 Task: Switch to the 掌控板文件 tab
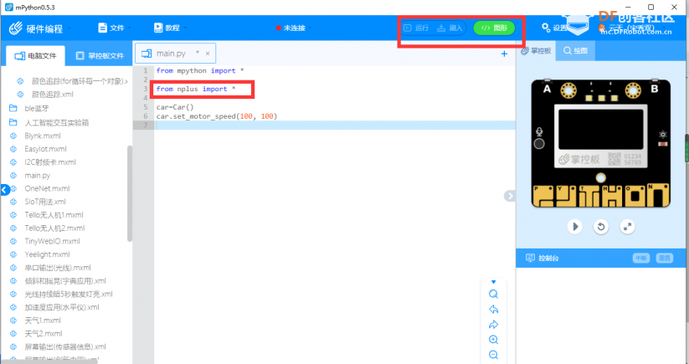(100, 56)
